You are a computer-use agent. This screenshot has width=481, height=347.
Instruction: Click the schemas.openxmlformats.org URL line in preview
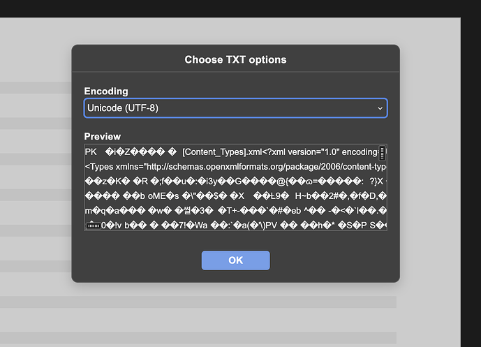pos(235,167)
